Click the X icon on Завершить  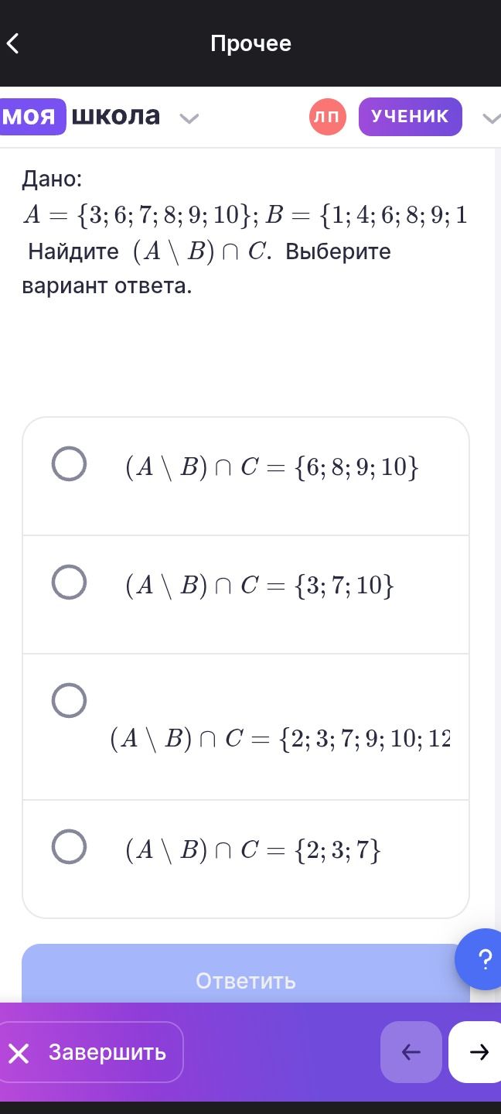[x=19, y=1053]
